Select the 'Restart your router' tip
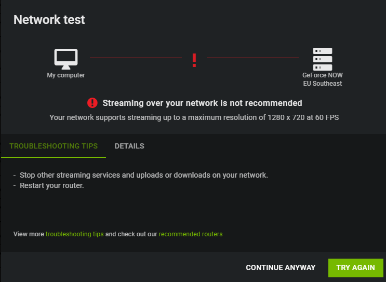This screenshot has width=386, height=282. (52, 185)
